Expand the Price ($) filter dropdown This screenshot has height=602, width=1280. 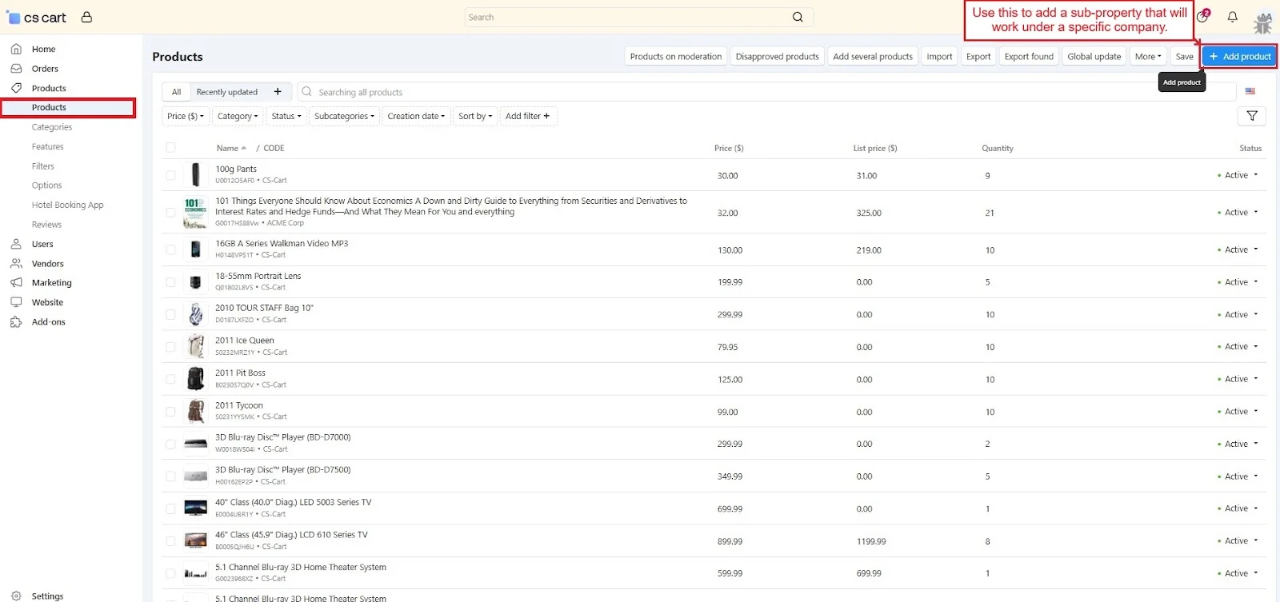tap(186, 116)
